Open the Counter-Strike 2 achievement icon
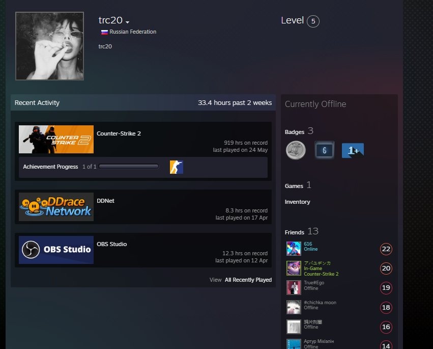This screenshot has height=349, width=433. tap(177, 167)
